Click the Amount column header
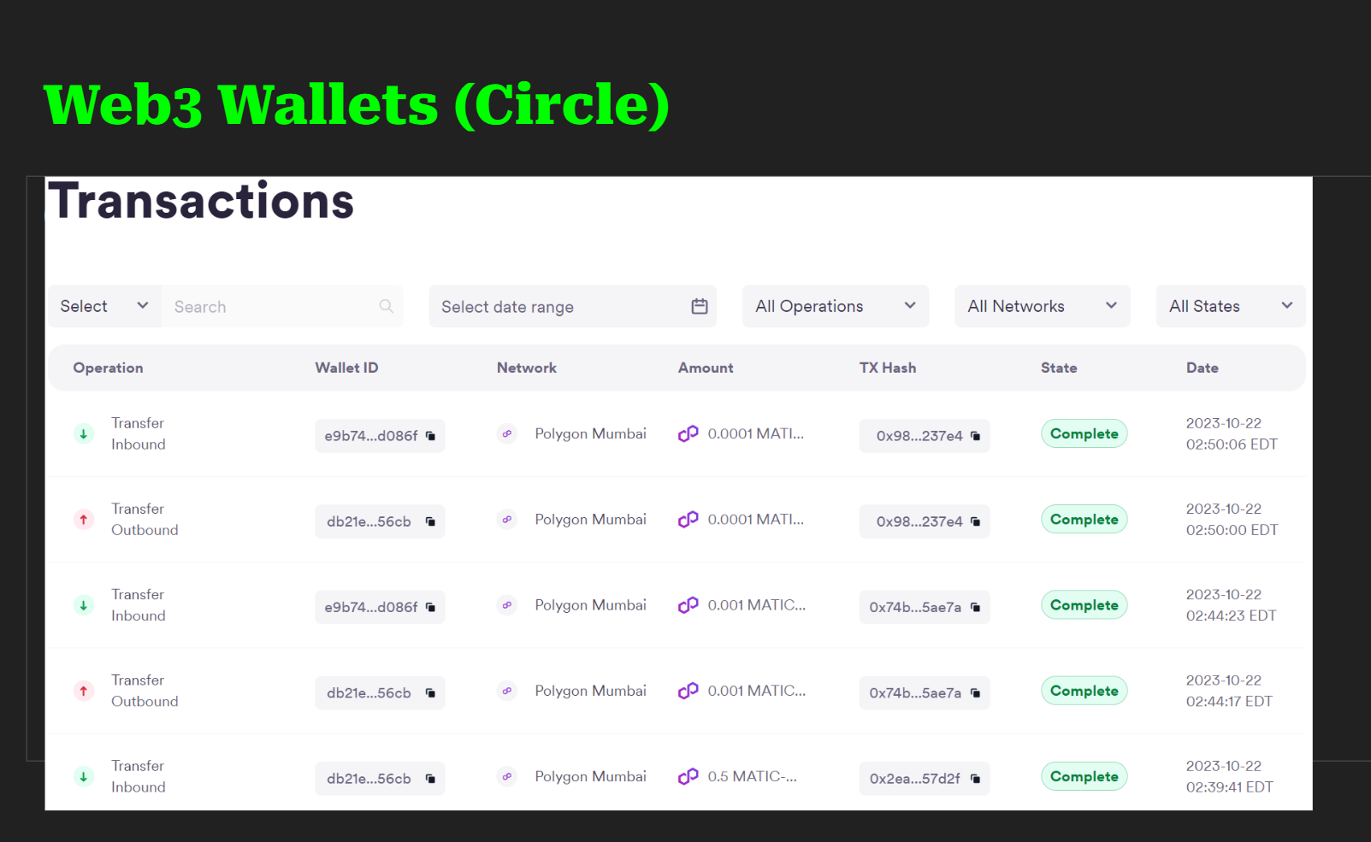This screenshot has height=842, width=1371. (706, 368)
